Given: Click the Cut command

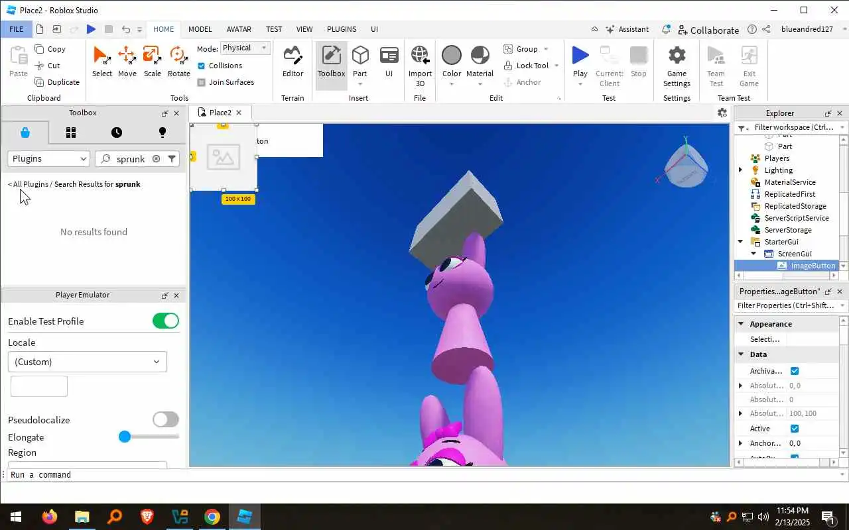Looking at the screenshot, I should click(x=47, y=66).
